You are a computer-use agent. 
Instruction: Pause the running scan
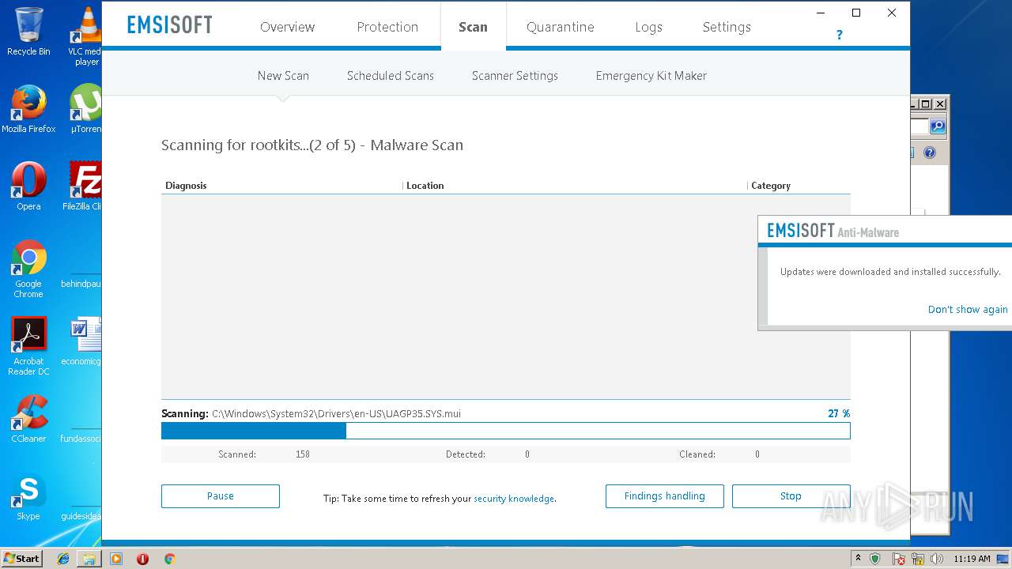tap(221, 496)
